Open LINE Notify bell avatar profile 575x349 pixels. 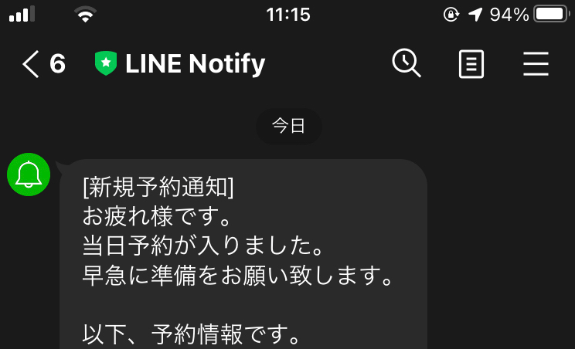(29, 174)
